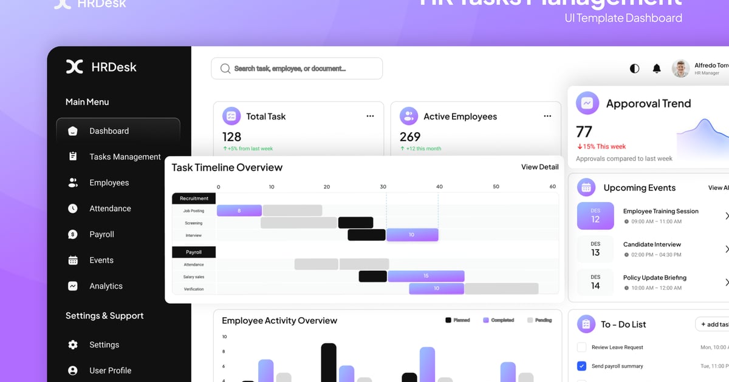Click the Analytics chart icon

point(73,286)
